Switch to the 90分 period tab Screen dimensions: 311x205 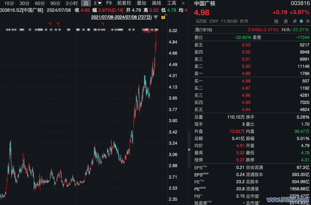click(x=55, y=3)
